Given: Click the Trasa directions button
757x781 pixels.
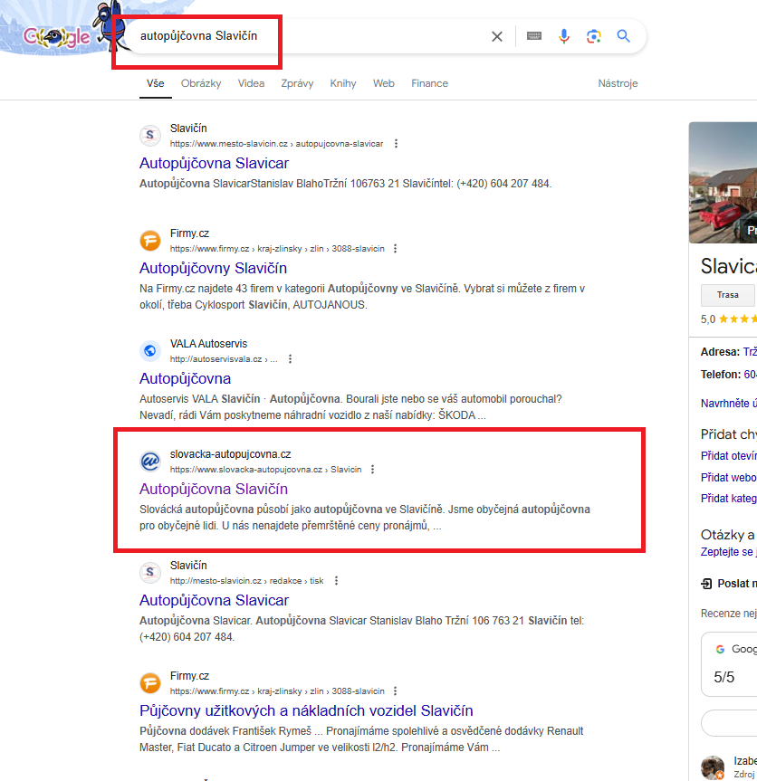Looking at the screenshot, I should 728,295.
